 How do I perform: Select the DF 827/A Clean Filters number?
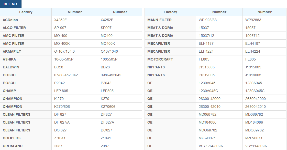tap(62, 122)
